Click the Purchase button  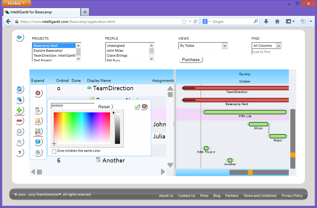[x=191, y=60]
